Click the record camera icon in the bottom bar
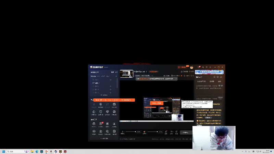 point(171,132)
